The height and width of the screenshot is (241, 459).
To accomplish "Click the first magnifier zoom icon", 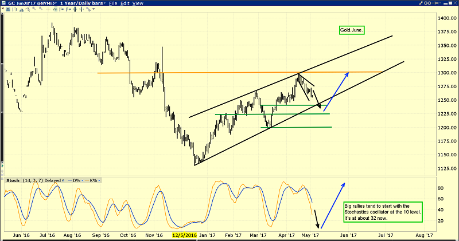I will pyautogui.click(x=34, y=8).
